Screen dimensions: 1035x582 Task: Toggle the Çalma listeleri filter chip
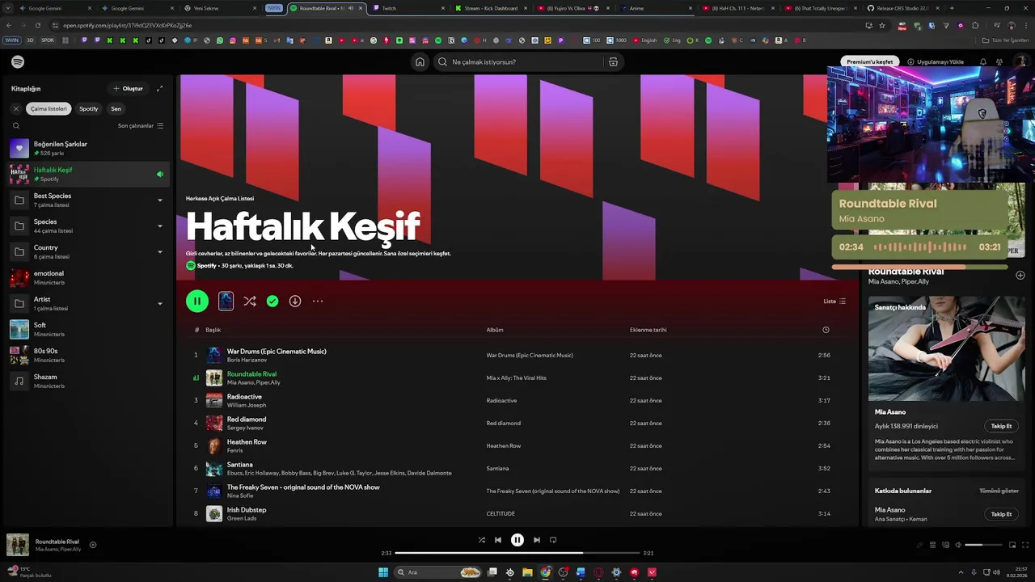coord(49,108)
